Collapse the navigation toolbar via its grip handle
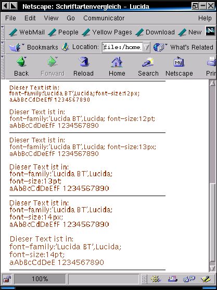The height and width of the screenshot is (290, 217). [x=3, y=67]
